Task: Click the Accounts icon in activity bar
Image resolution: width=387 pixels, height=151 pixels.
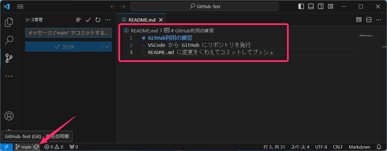Action: tap(9, 116)
